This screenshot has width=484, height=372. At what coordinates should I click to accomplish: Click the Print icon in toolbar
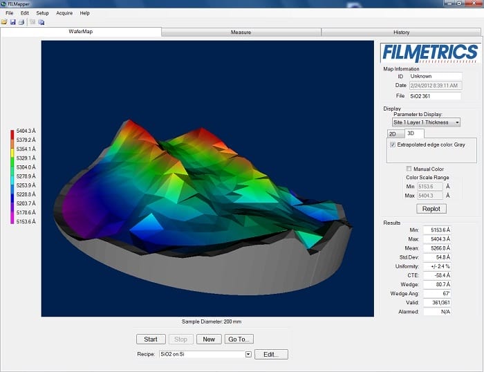21,22
